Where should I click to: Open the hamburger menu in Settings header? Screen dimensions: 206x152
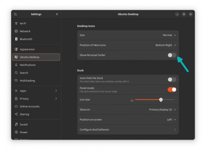[57, 14]
